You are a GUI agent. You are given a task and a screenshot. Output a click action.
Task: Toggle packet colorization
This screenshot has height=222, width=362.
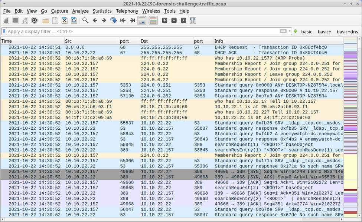coord(153,20)
